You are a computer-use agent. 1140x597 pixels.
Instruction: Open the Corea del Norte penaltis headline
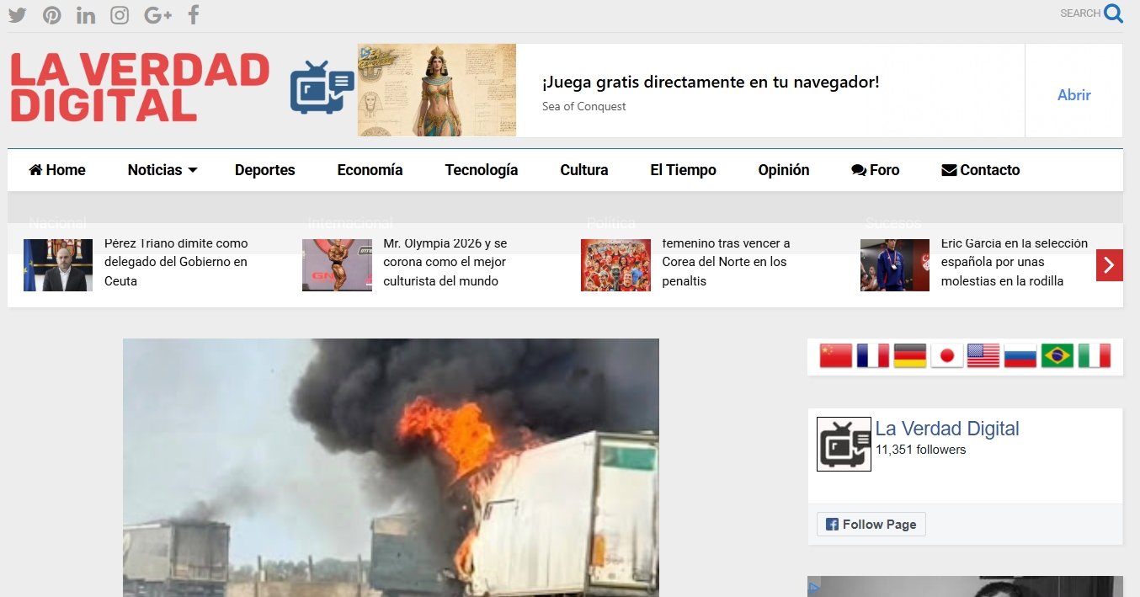coord(726,262)
